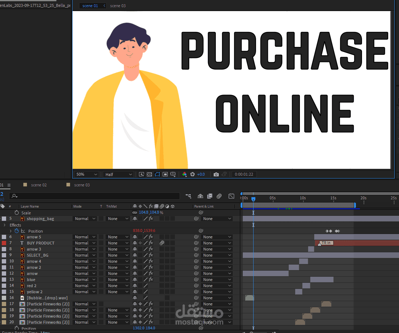
Task: Click the Layer Name column header
Action: click(x=30, y=206)
